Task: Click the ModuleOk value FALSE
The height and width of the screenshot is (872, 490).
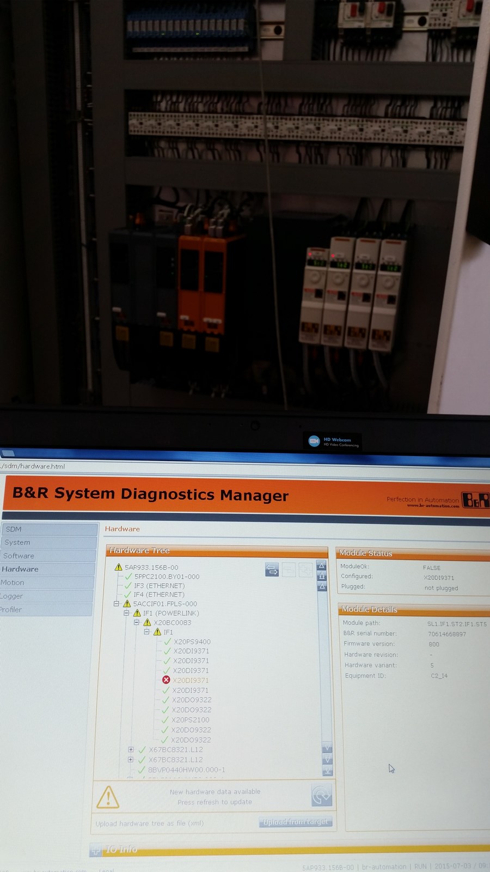Action: tap(432, 568)
